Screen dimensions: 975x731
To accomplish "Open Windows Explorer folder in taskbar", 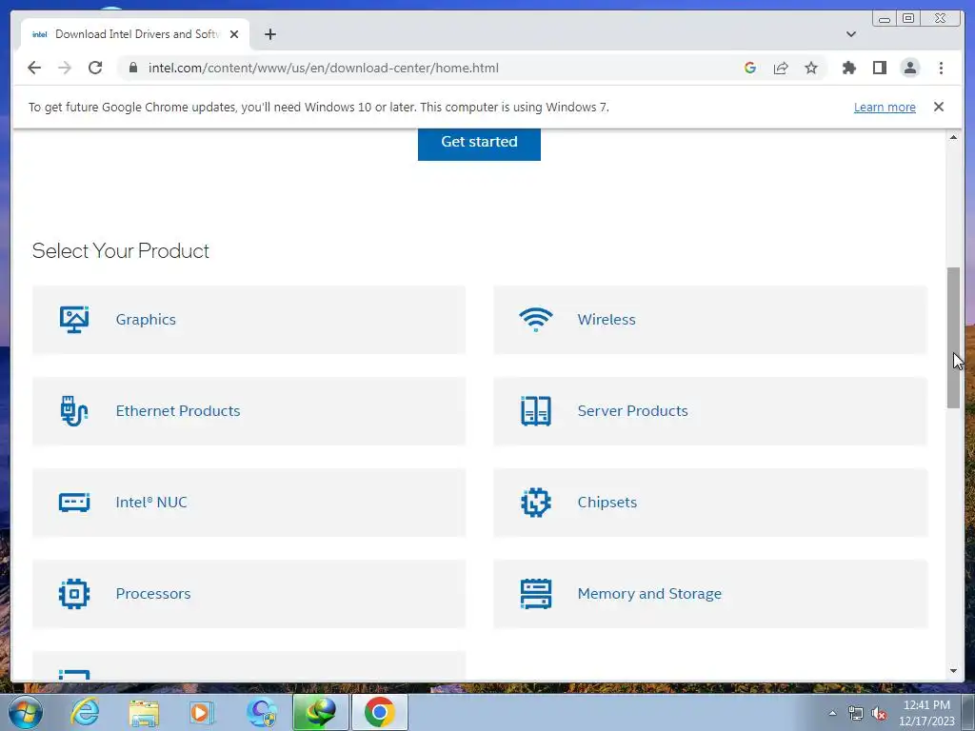I will (x=144, y=712).
